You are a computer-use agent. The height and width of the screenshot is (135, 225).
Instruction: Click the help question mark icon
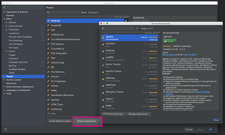pyautogui.click(x=5, y=130)
